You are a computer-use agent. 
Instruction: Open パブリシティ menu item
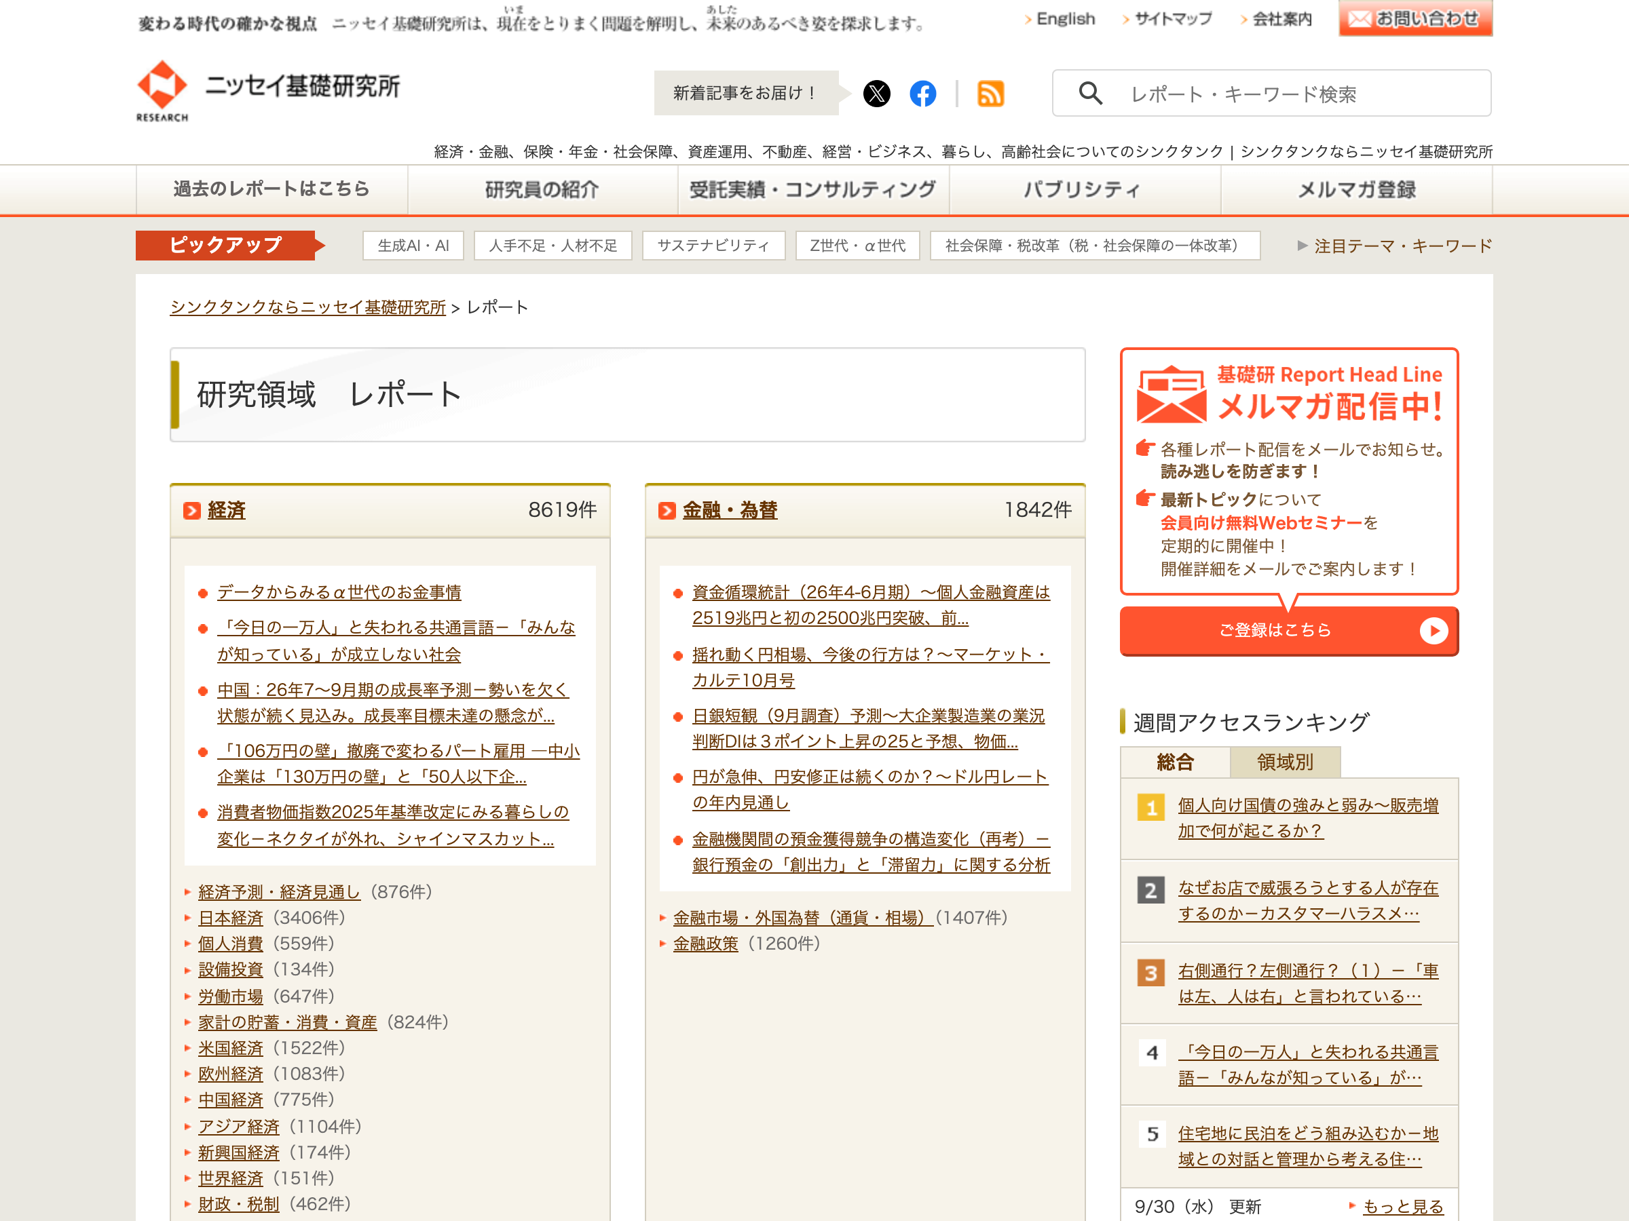click(1084, 189)
